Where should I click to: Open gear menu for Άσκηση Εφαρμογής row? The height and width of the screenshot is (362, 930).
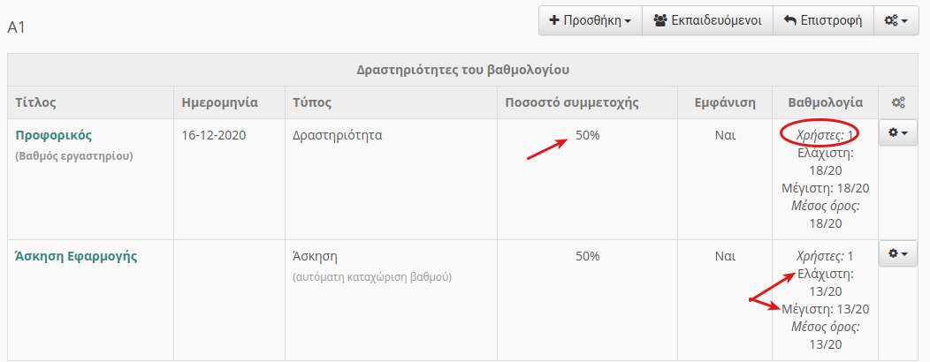[897, 253]
